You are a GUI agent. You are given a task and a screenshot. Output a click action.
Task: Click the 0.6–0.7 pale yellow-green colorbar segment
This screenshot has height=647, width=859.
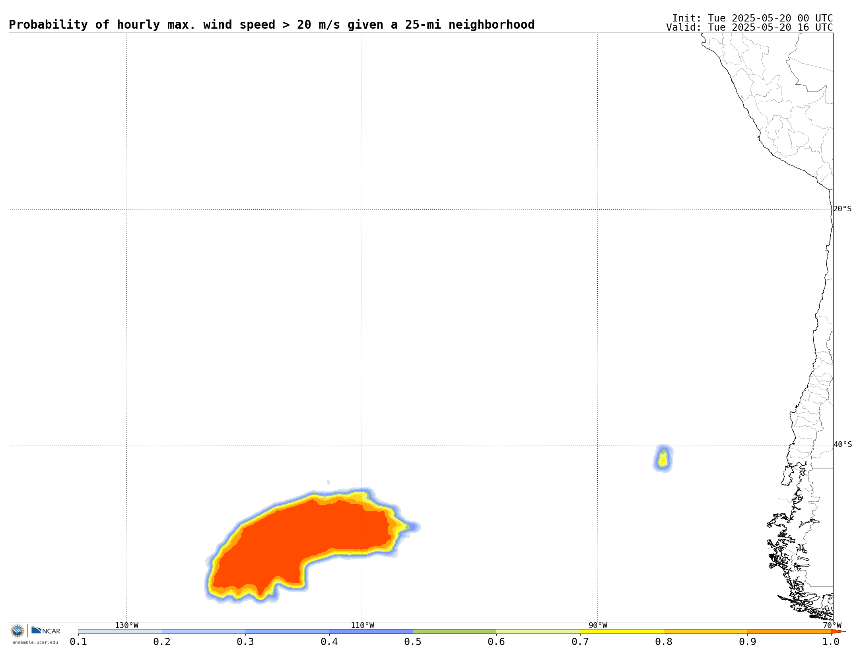pos(538,631)
